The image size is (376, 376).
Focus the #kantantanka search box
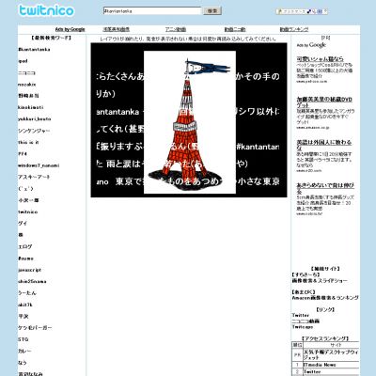pos(152,11)
